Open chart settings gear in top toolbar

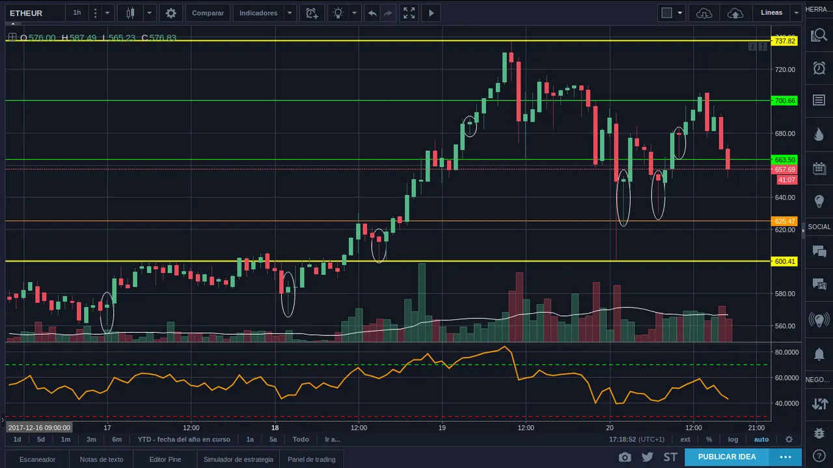pyautogui.click(x=171, y=13)
